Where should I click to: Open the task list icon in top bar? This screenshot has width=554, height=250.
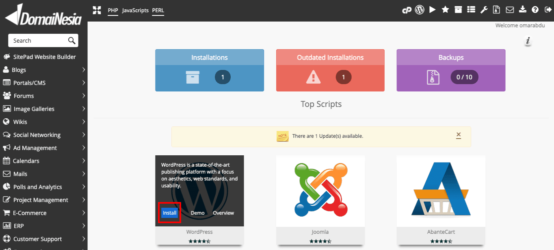tap(471, 10)
